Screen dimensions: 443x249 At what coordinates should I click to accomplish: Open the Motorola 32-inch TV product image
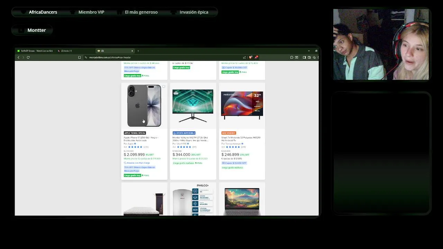point(242,106)
